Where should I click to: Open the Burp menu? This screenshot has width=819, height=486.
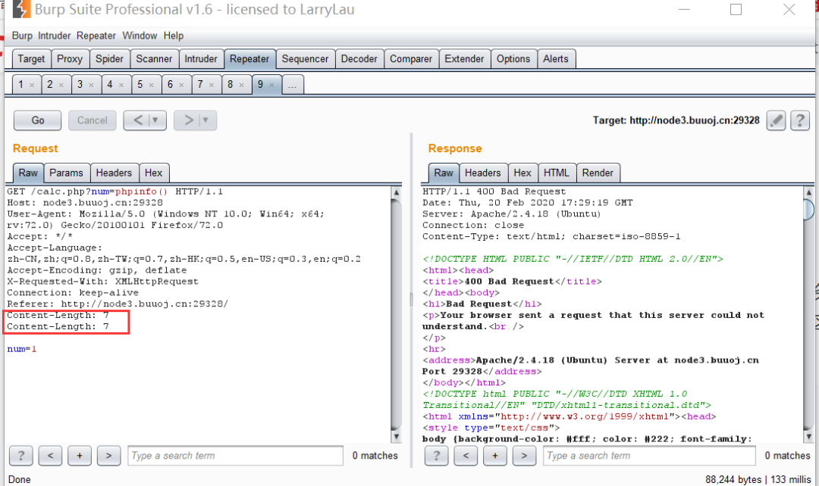tap(22, 36)
